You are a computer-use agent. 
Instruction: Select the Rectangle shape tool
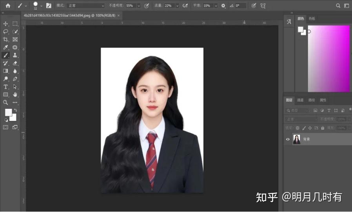coord(5,95)
